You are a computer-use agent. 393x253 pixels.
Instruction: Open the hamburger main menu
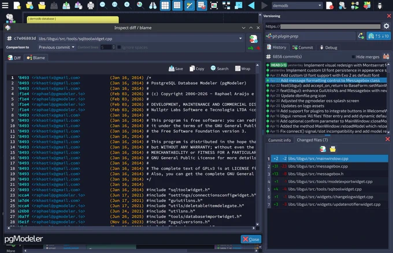pos(5,5)
